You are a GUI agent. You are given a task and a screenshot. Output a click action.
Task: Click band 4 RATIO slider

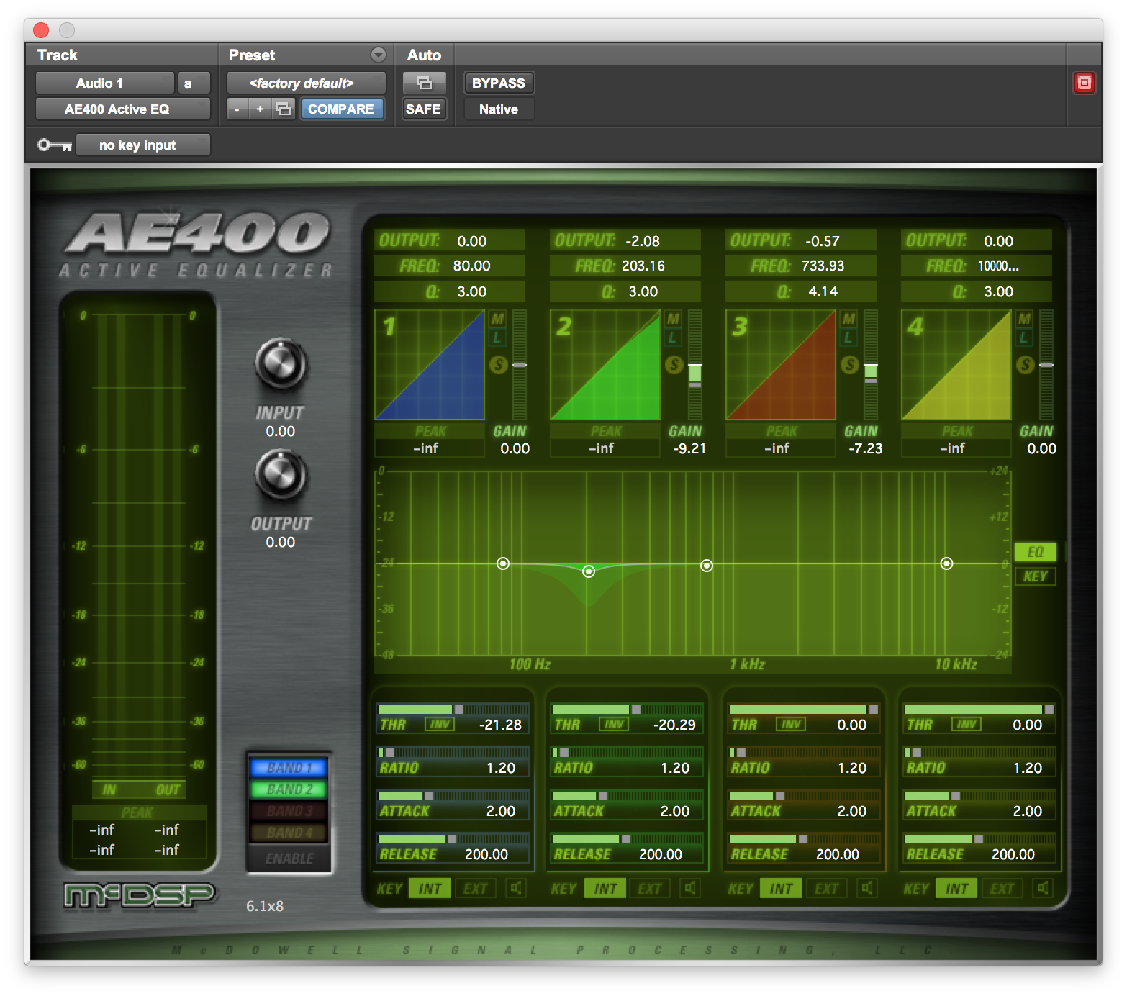point(979,752)
